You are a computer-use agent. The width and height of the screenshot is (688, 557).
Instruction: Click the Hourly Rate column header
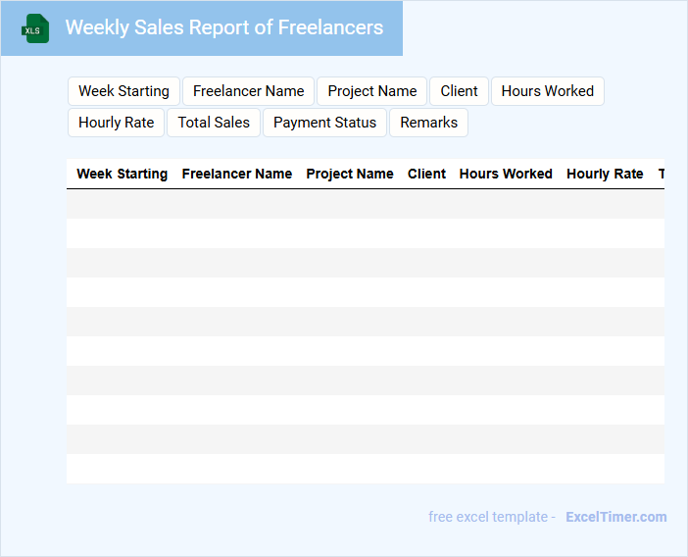coord(605,174)
